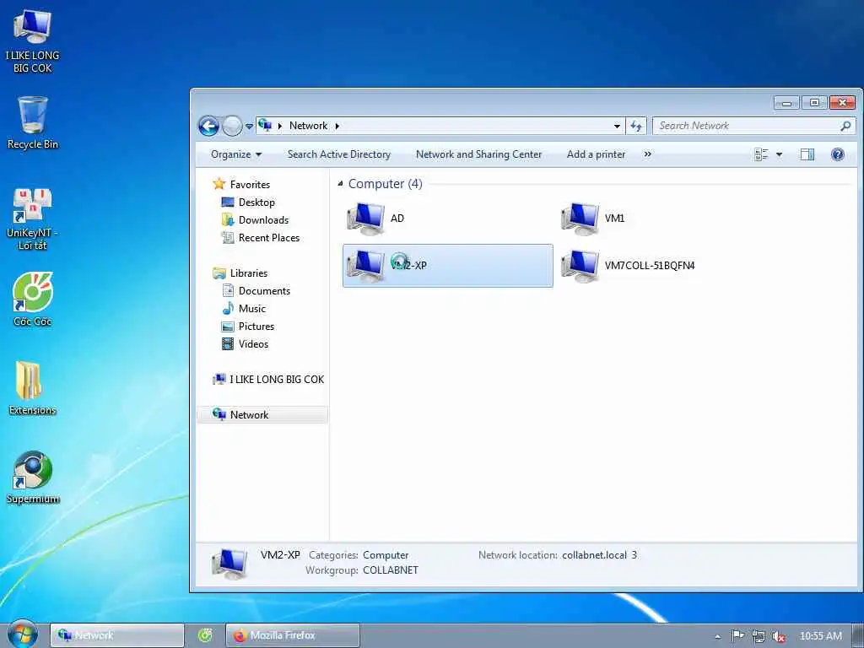Click the muted volume tray icon
This screenshot has width=864, height=648.
[778, 636]
